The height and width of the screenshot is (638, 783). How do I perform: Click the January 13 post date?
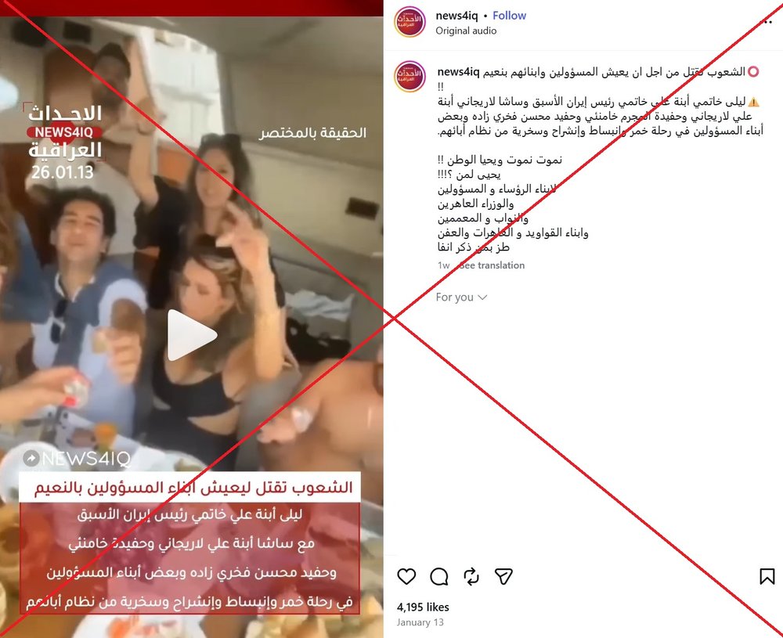(x=420, y=622)
